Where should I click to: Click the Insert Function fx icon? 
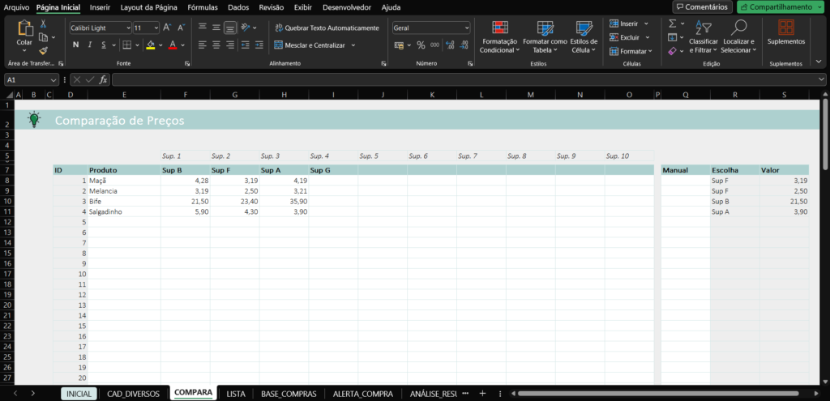click(x=103, y=79)
